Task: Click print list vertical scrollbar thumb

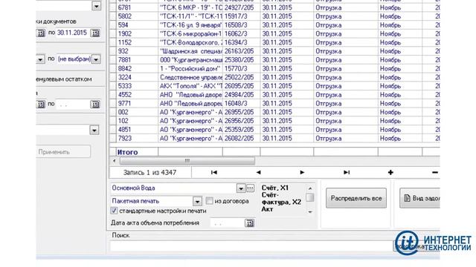Action: 309,197
